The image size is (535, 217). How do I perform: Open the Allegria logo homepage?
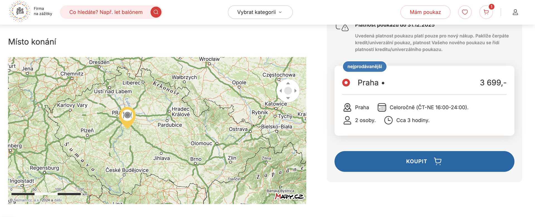[19, 11]
